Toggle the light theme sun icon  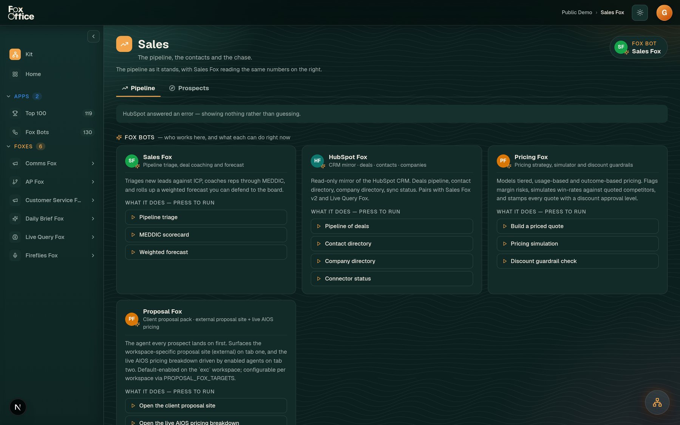tap(640, 12)
